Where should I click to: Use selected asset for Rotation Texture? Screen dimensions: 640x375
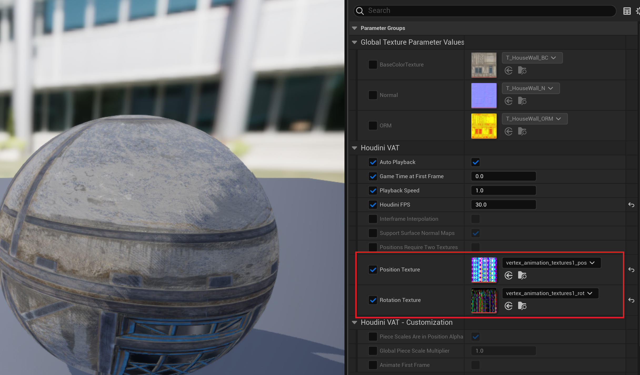point(509,306)
